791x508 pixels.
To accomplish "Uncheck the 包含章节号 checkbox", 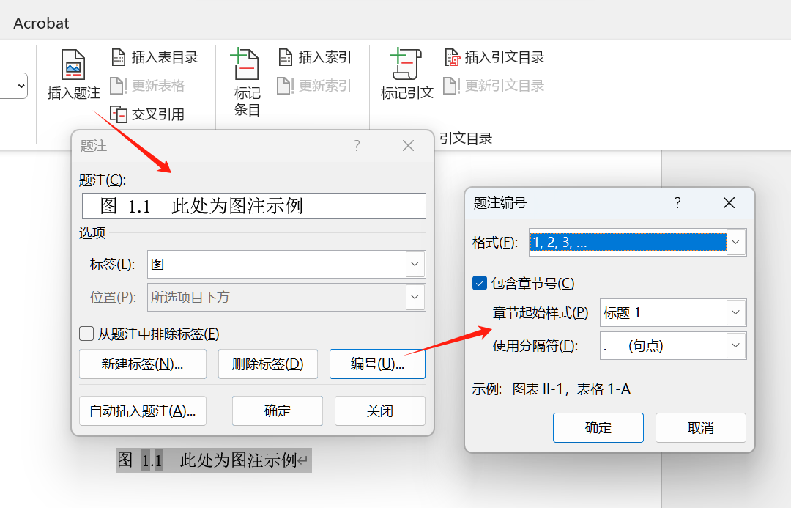I will (x=479, y=283).
